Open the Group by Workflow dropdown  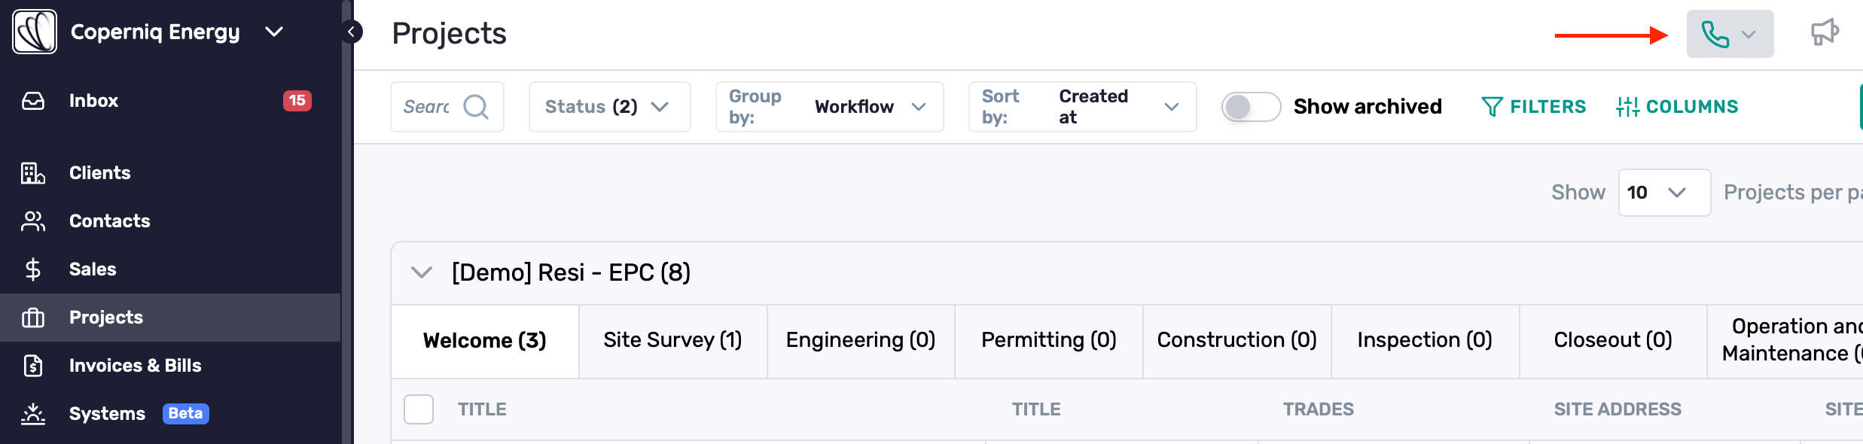pos(829,107)
